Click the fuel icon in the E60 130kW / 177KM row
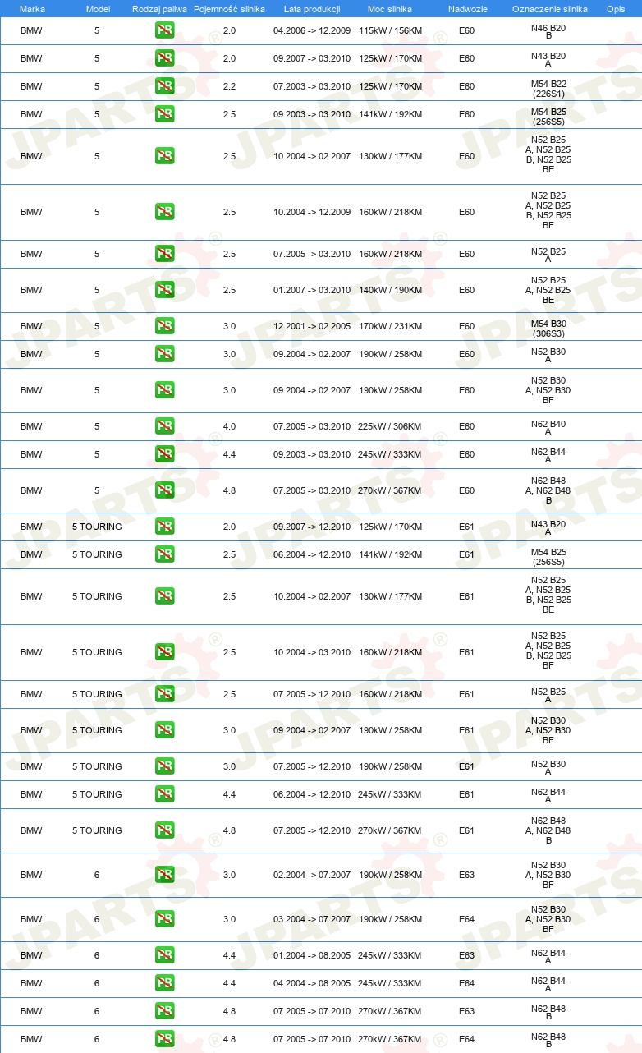642x1053 pixels. pyautogui.click(x=164, y=156)
